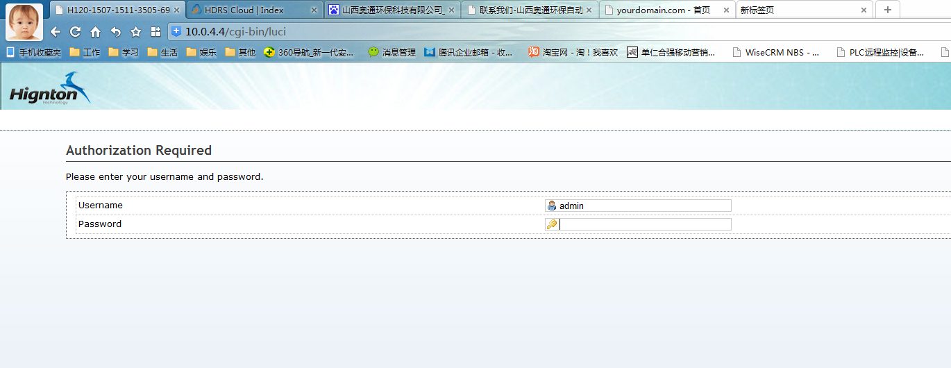
Task: Open the extensions grid icon
Action: [x=155, y=32]
